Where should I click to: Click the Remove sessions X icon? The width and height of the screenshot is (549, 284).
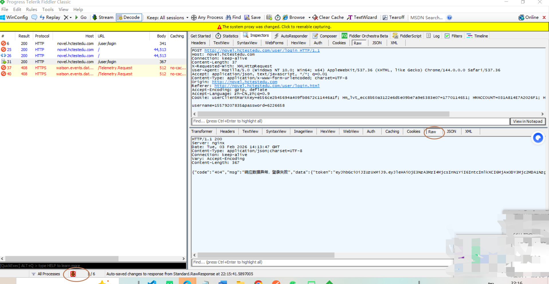pyautogui.click(x=66, y=17)
